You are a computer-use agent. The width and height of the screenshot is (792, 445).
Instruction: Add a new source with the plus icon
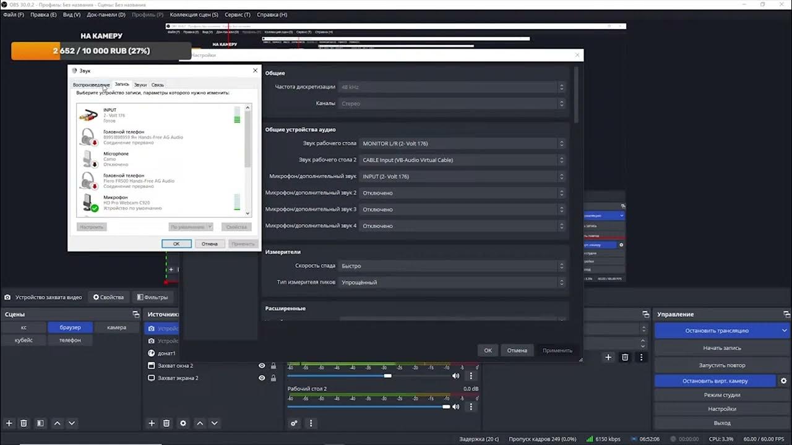pyautogui.click(x=152, y=423)
